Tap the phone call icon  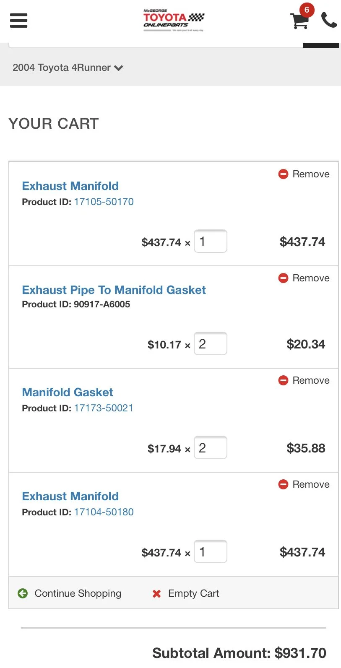[329, 20]
